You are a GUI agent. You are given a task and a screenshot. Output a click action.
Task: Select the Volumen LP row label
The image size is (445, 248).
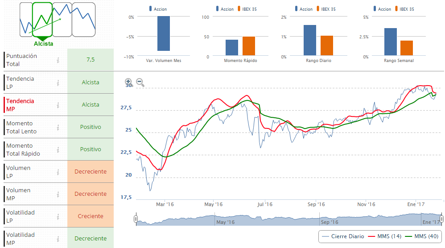click(x=18, y=172)
